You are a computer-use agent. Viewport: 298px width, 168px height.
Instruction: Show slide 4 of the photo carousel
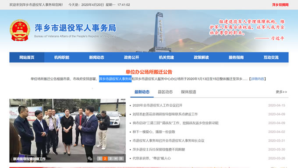pos(116,158)
